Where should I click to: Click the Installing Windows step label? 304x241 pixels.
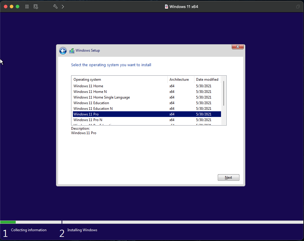[x=82, y=230]
